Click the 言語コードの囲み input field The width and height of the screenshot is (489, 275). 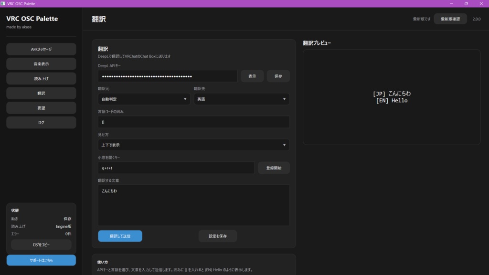[x=194, y=122]
